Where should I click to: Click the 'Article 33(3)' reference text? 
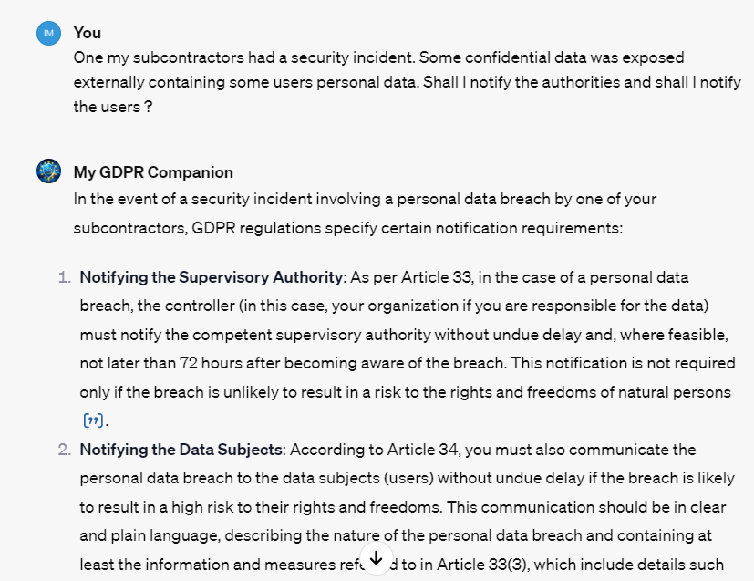480,564
